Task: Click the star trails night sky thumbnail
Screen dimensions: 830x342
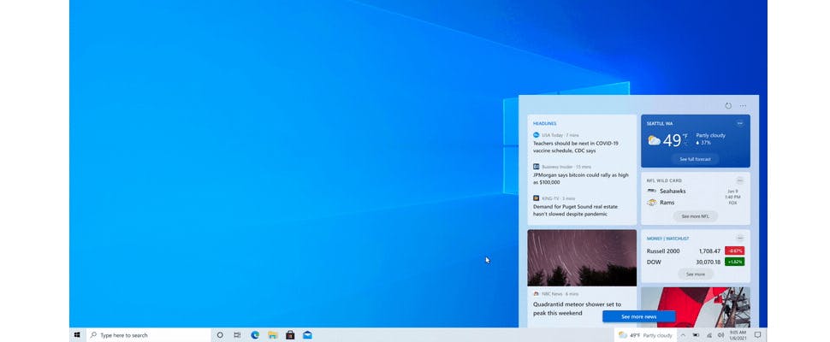Action: pos(582,258)
